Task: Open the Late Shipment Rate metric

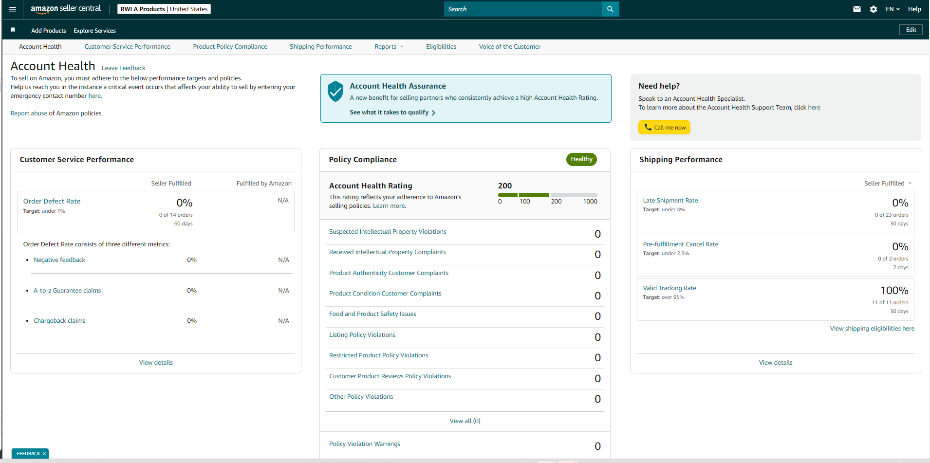Action: click(670, 201)
